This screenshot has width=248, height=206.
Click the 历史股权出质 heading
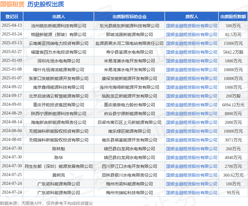(x=46, y=4)
